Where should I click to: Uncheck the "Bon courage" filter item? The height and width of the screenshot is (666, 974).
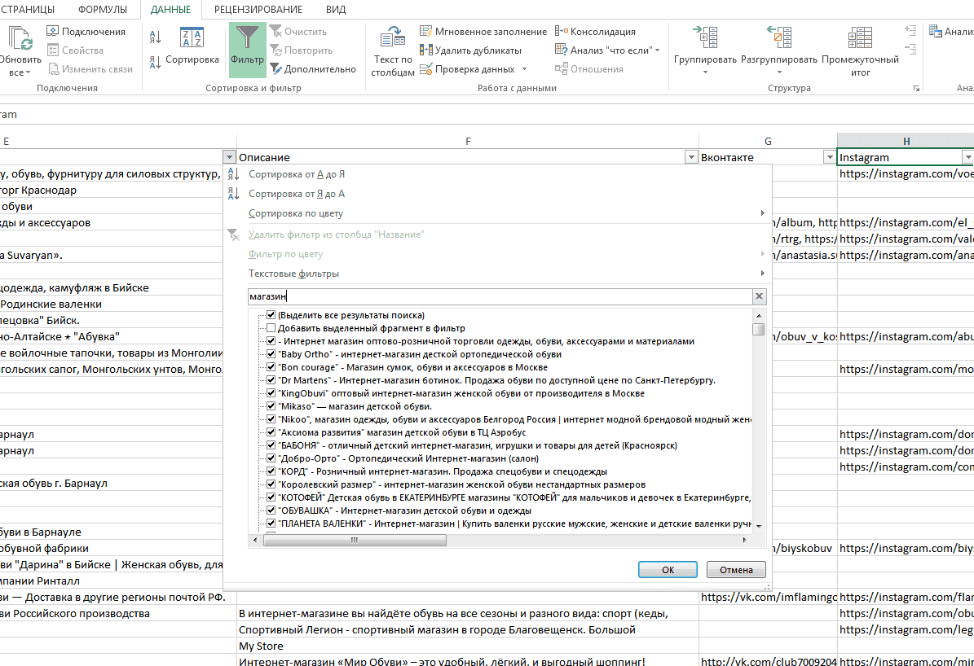271,367
